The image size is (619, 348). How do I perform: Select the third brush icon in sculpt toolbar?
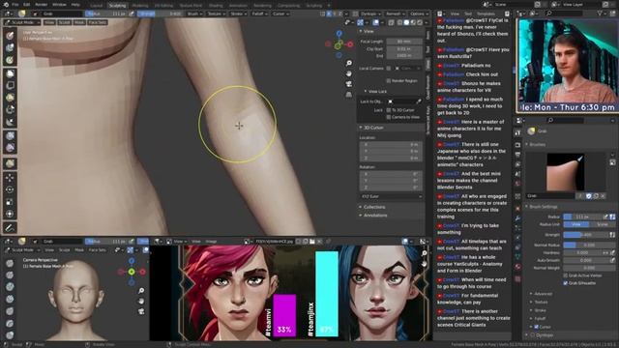pos(10,60)
